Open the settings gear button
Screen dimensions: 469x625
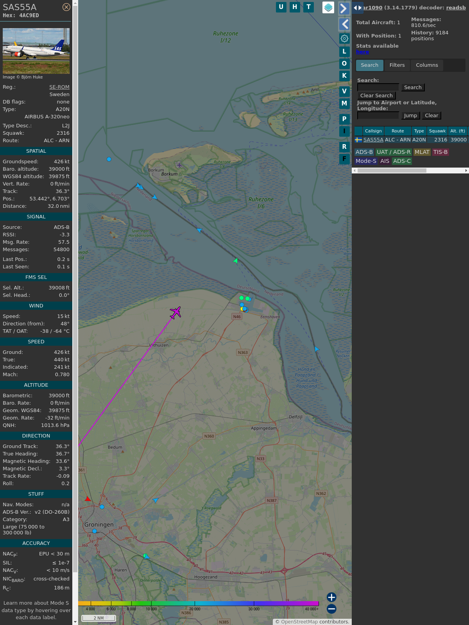tap(344, 38)
